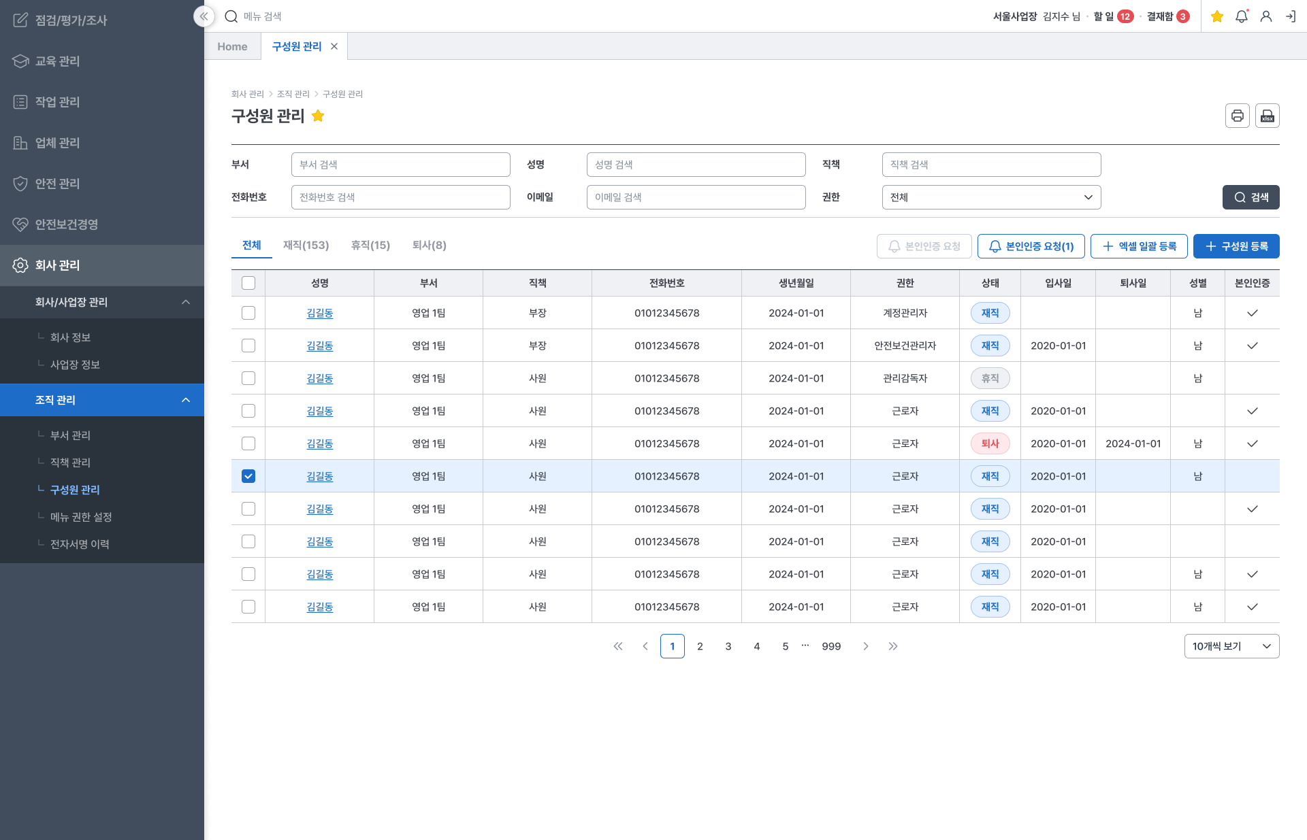Click the logout icon in header
The width and height of the screenshot is (1307, 840).
[x=1291, y=16]
